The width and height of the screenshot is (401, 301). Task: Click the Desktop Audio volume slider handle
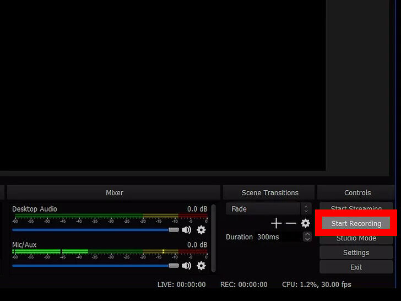click(174, 230)
